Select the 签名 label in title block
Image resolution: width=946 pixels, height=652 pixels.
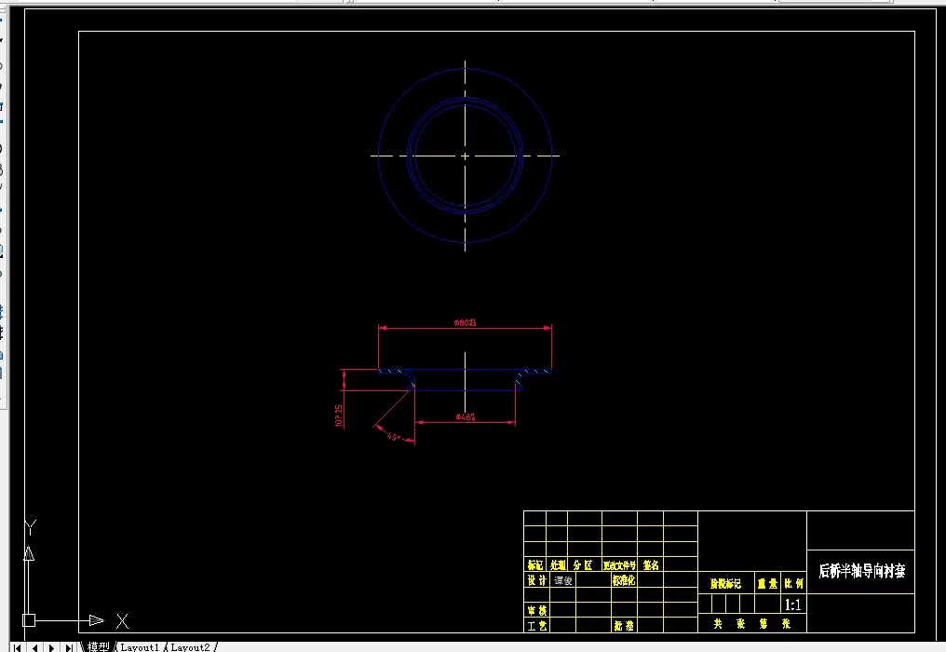(650, 564)
